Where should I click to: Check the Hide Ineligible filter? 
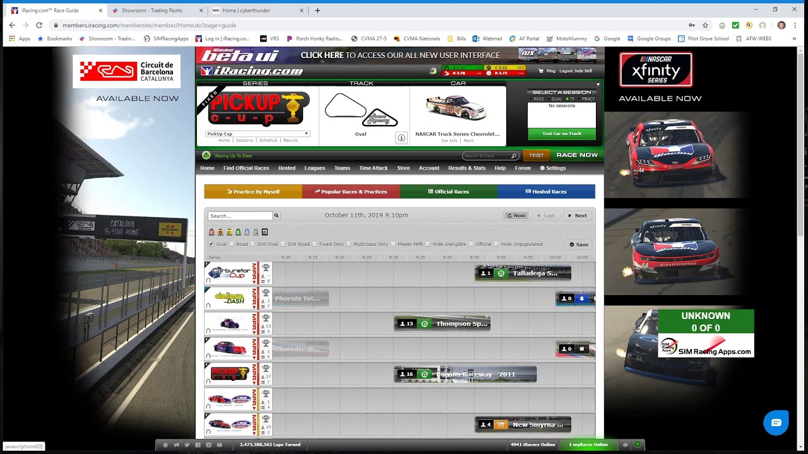[x=428, y=244]
